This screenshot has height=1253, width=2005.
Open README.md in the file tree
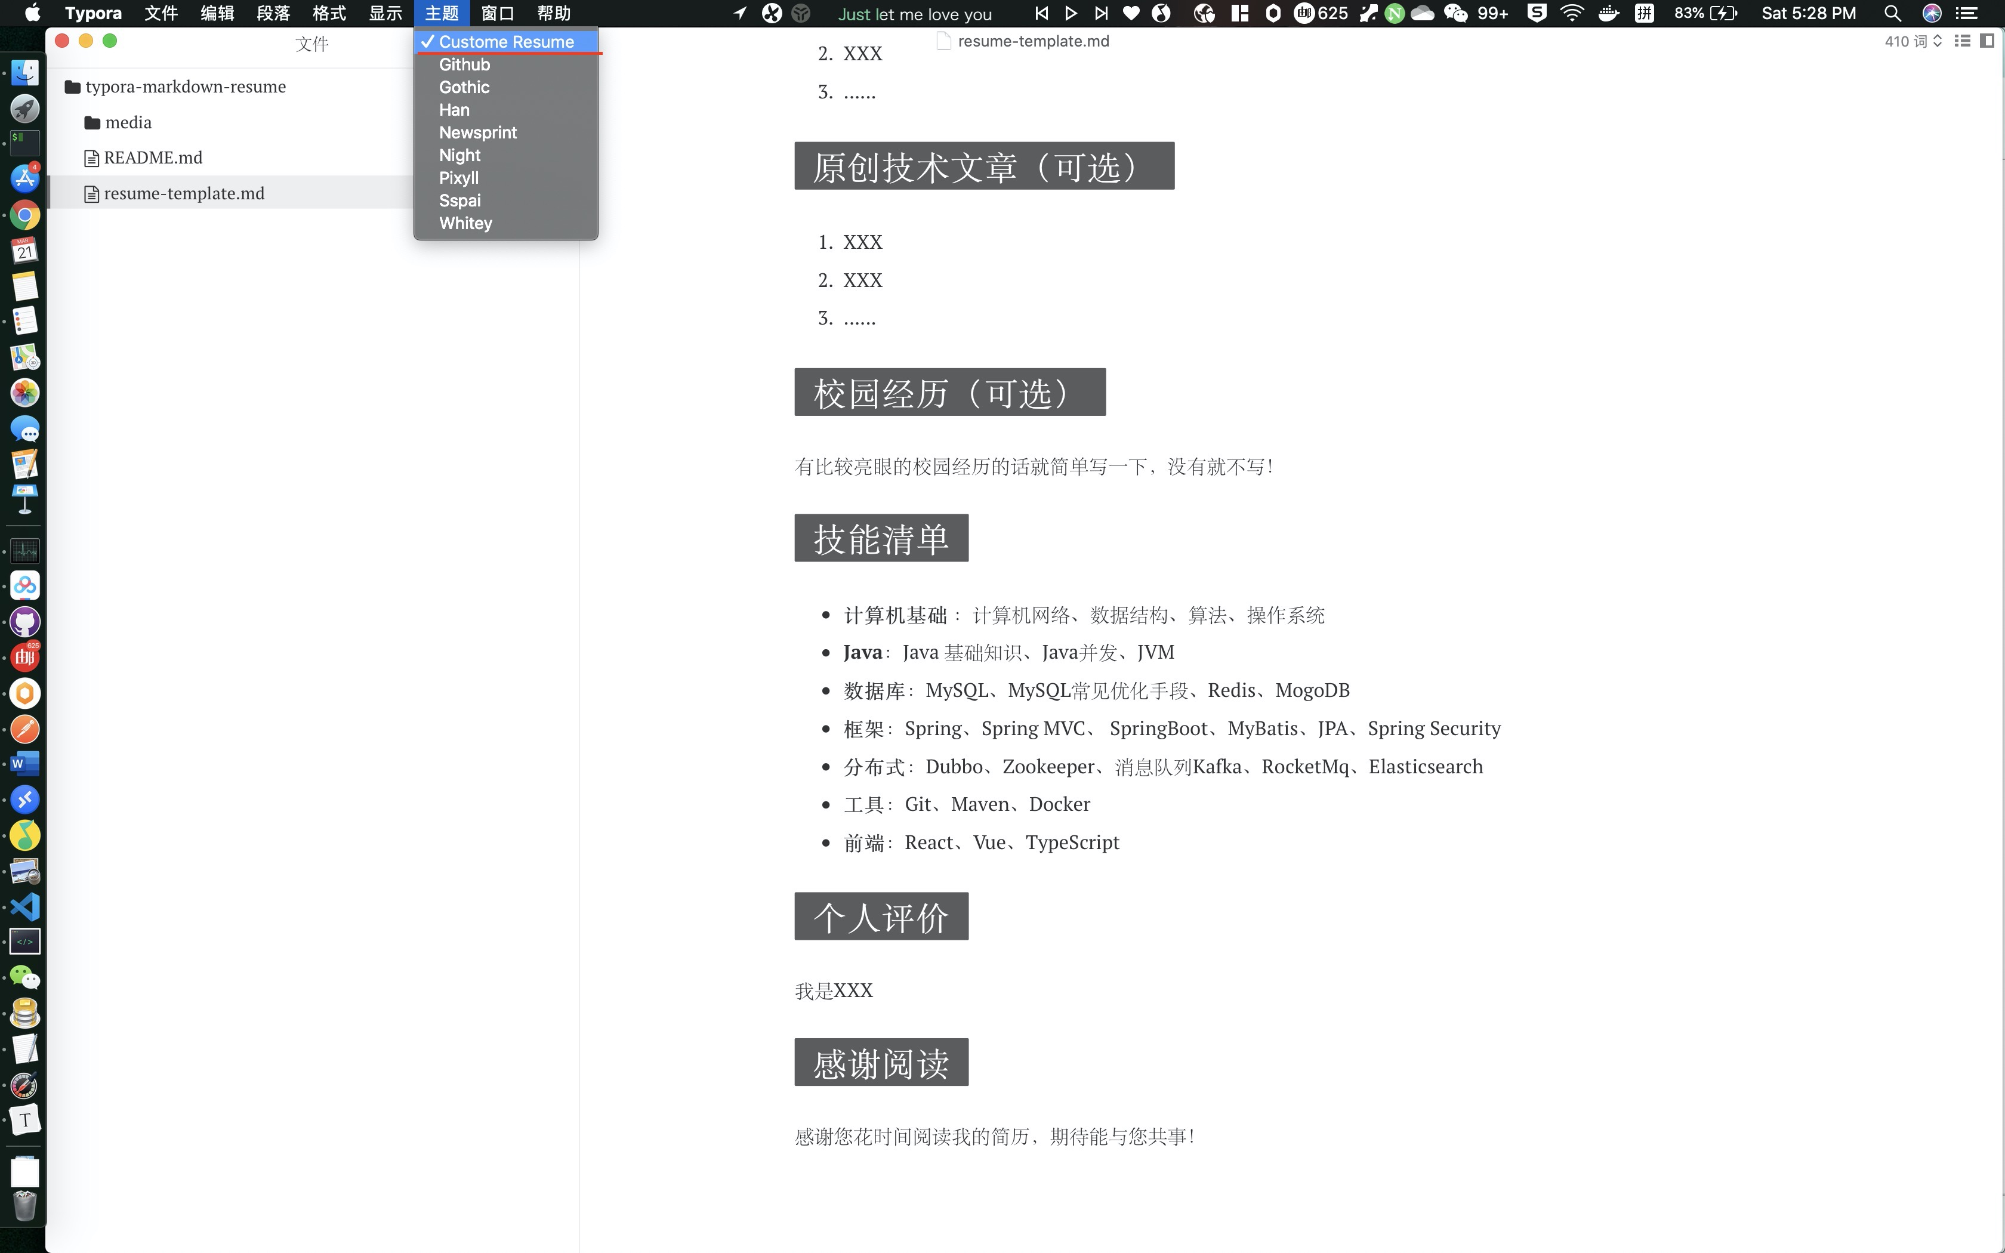click(152, 158)
